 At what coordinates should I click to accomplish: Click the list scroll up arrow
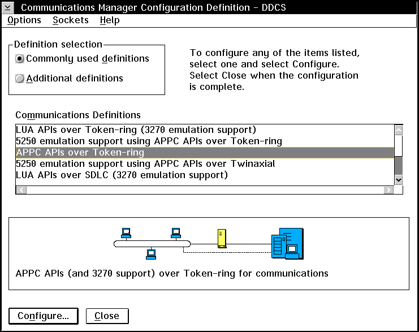[399, 130]
